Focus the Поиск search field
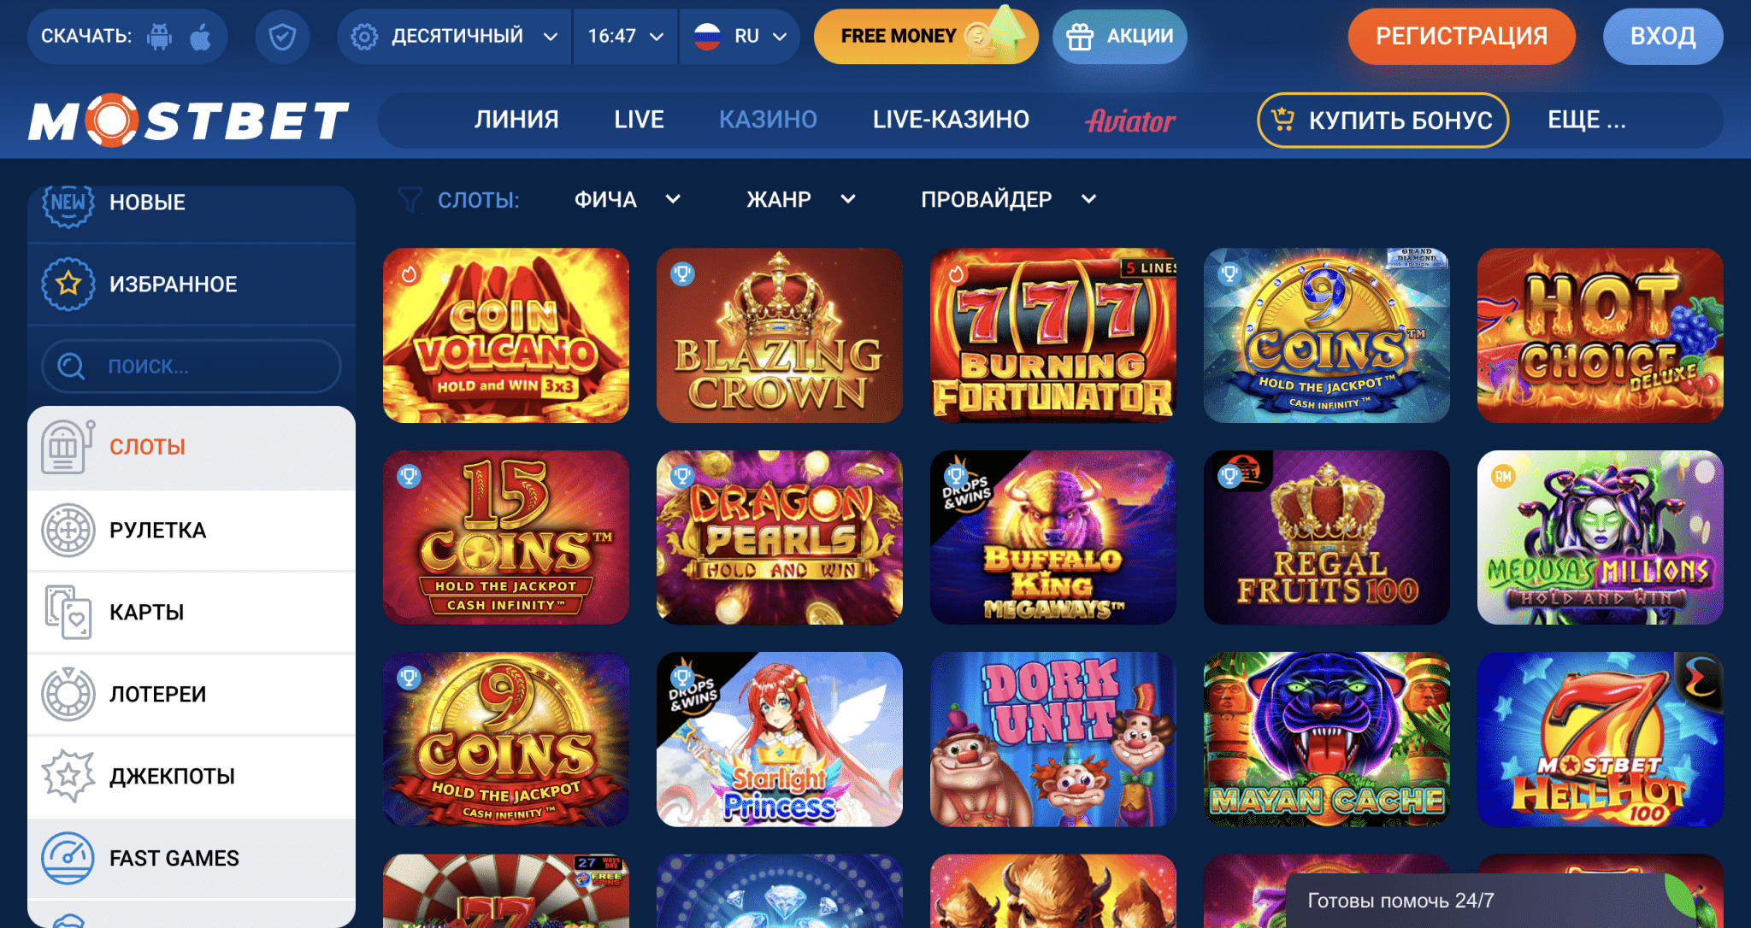1751x928 pixels. pos(192,366)
